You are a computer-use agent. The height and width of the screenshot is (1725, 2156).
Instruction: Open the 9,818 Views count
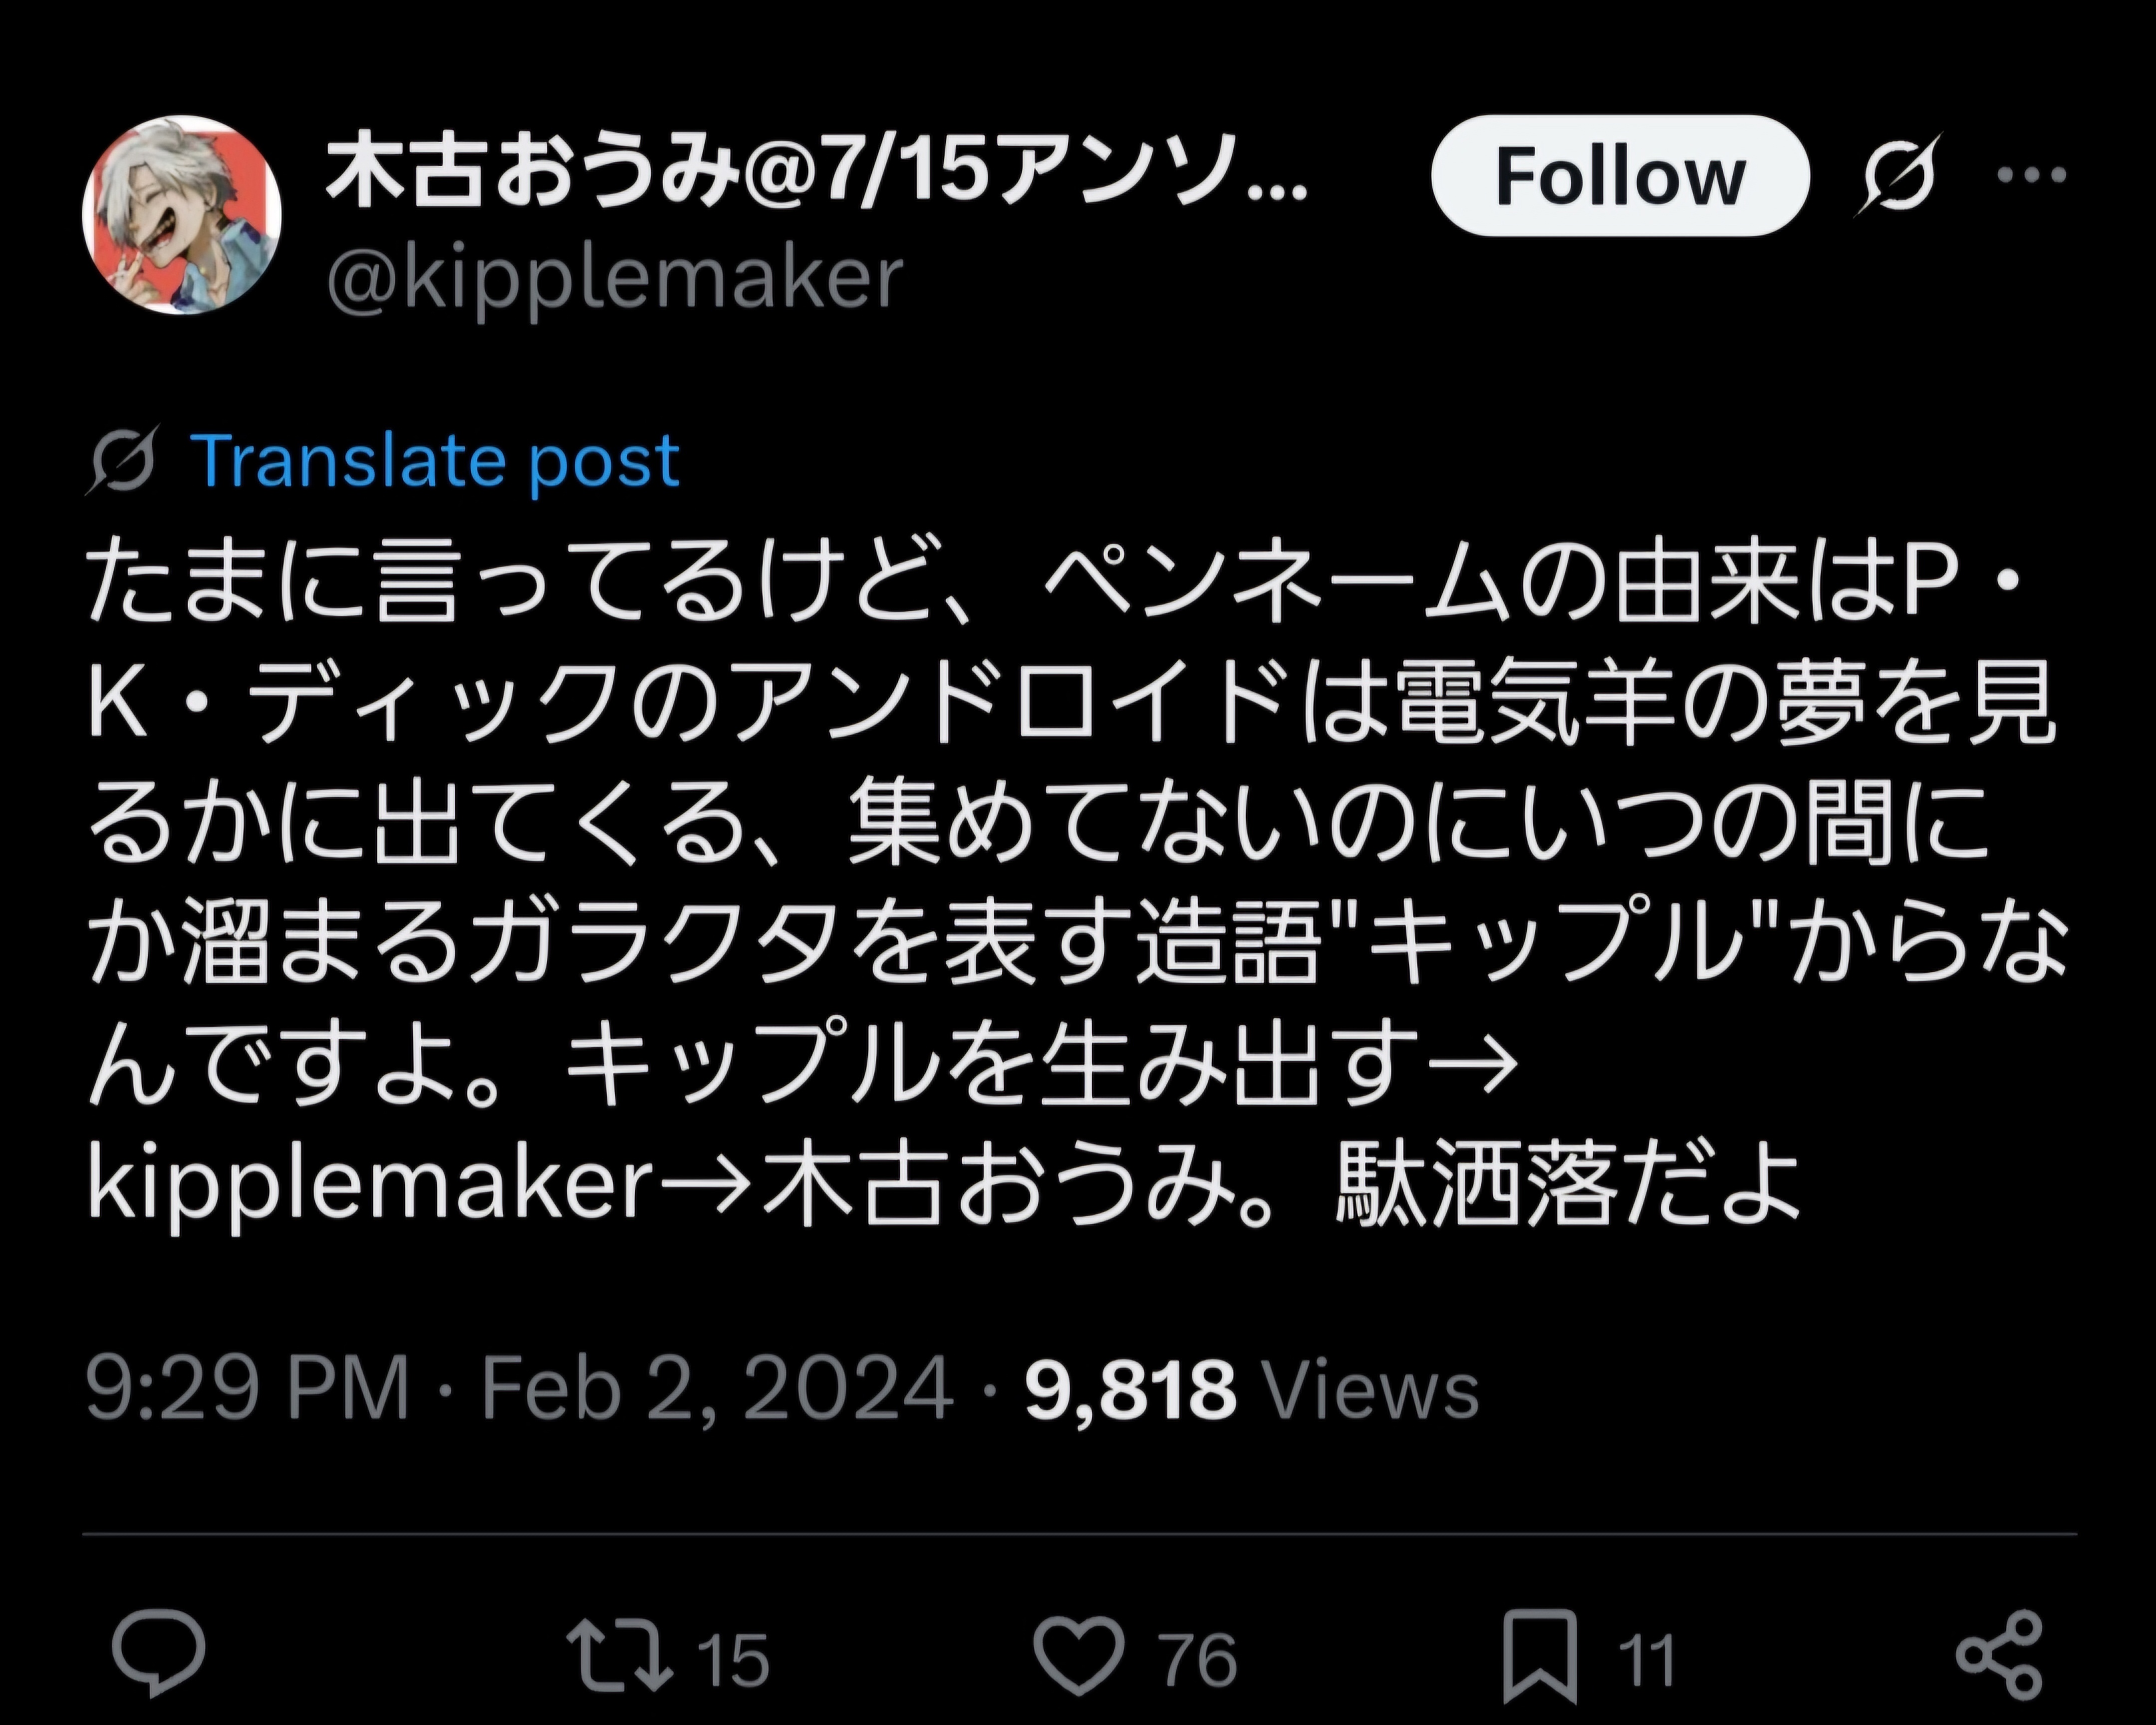(1250, 1388)
